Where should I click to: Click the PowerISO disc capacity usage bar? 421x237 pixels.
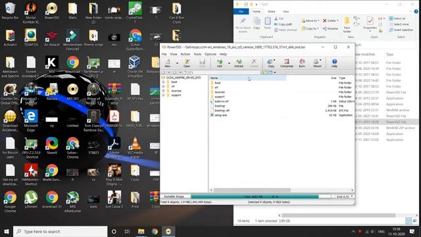[260, 197]
